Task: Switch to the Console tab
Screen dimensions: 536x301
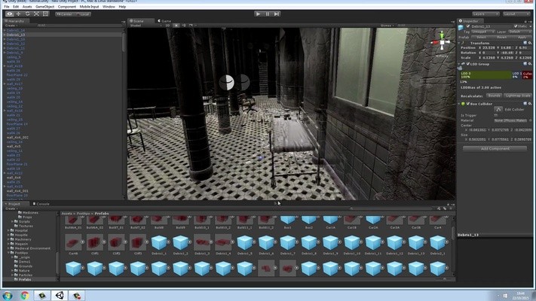Action: click(x=41, y=204)
